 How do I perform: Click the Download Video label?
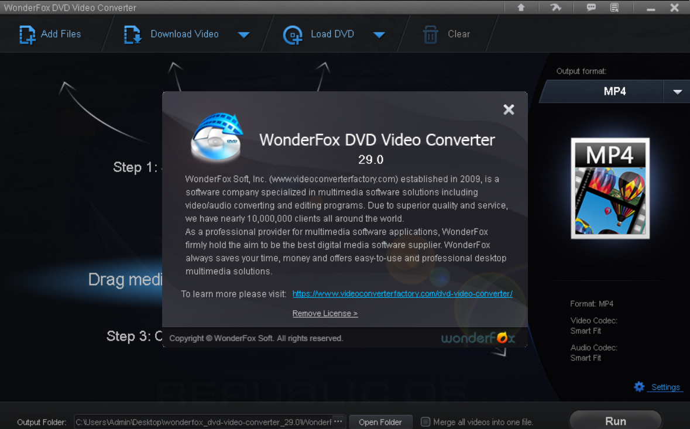184,34
